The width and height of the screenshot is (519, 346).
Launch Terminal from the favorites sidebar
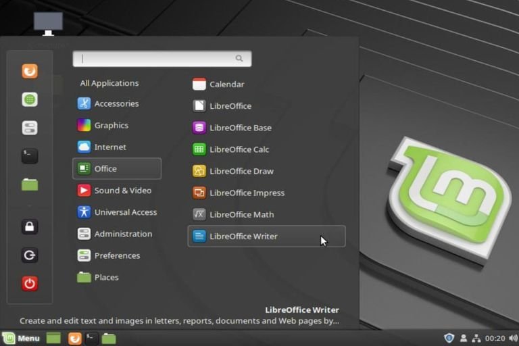coord(30,156)
